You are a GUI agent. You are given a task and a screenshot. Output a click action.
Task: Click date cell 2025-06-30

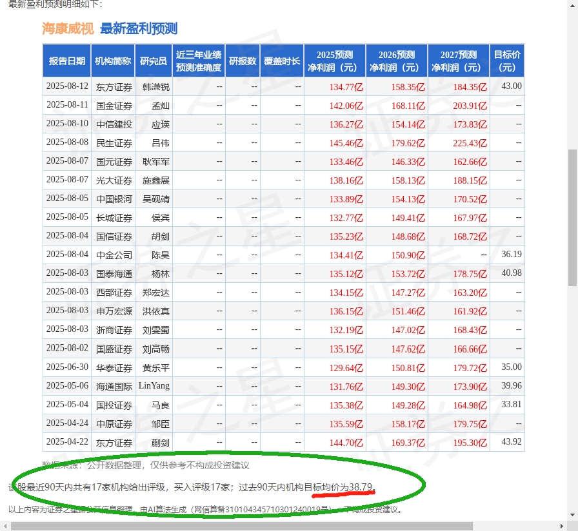coord(67,367)
